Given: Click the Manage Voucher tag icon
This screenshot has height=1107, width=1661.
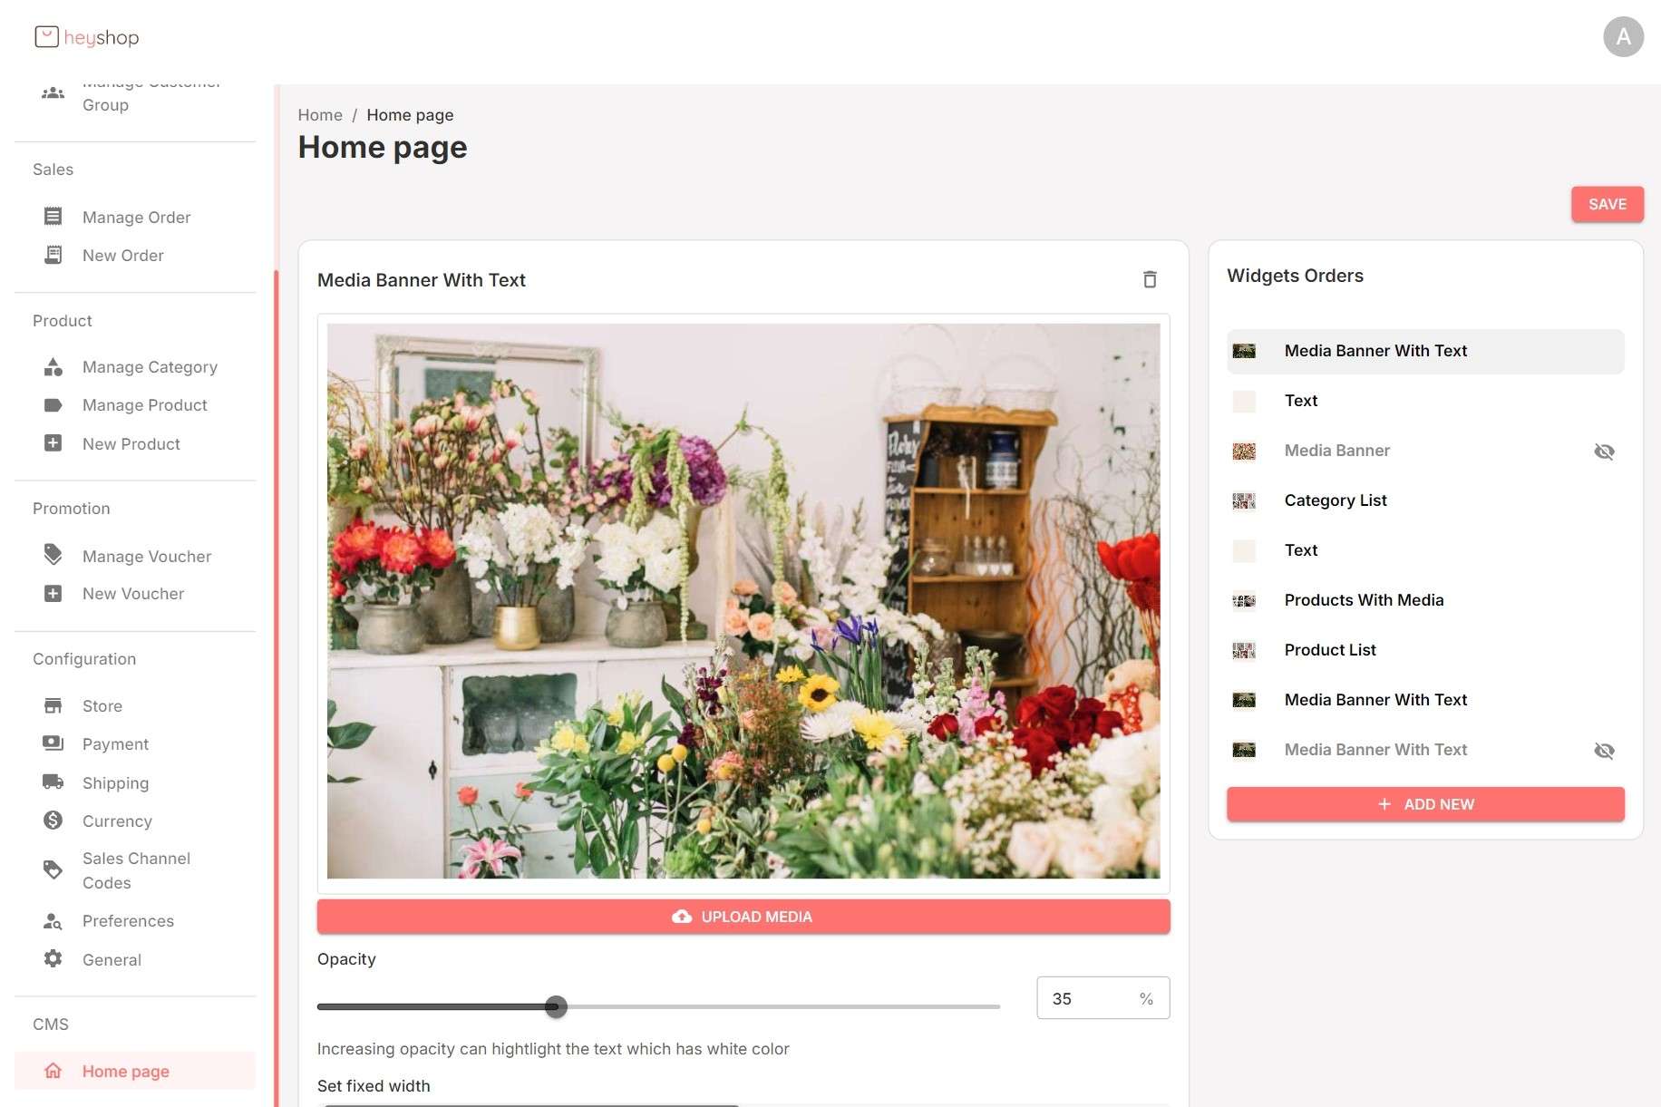Looking at the screenshot, I should coord(53,555).
